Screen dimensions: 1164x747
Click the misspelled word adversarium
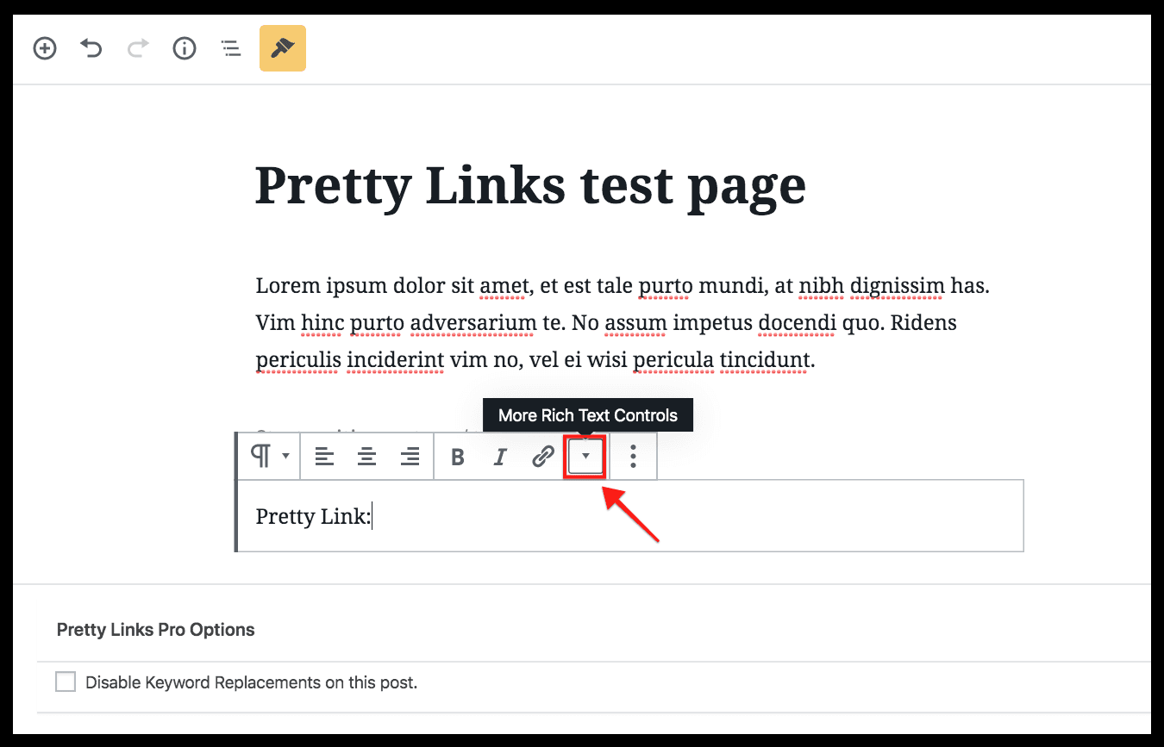pos(473,323)
